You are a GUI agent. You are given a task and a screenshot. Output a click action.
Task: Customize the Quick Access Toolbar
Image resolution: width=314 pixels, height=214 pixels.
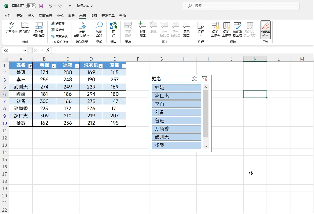coord(70,6)
